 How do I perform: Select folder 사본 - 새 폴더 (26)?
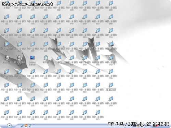coord(45,19)
